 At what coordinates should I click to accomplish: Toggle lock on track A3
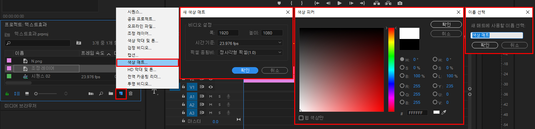(x=183, y=113)
